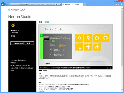Refresh the page with the reload icon

[x=60, y=4]
